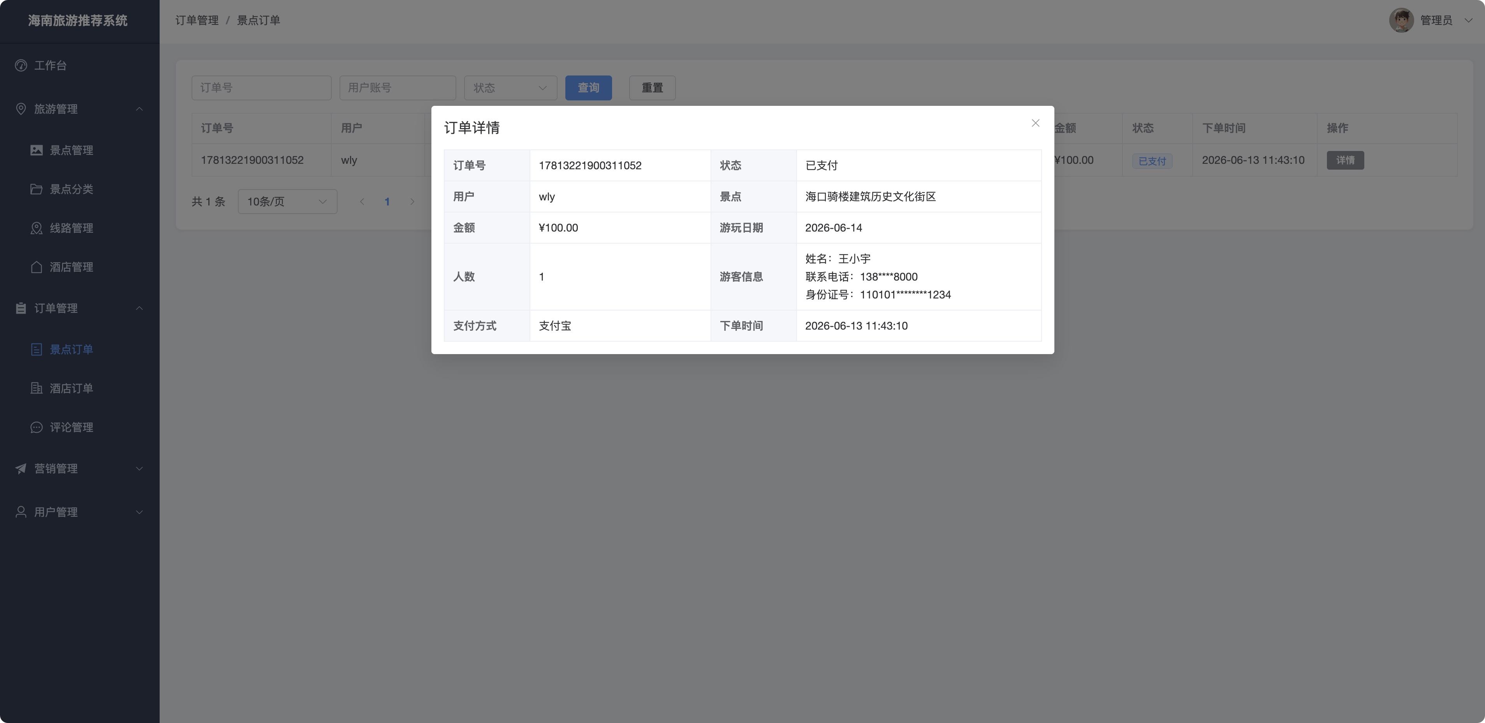Click the 海口骑楼建筑历史文化街区 value

871,197
